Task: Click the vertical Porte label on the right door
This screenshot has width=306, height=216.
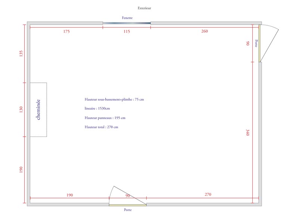Action: [256, 43]
